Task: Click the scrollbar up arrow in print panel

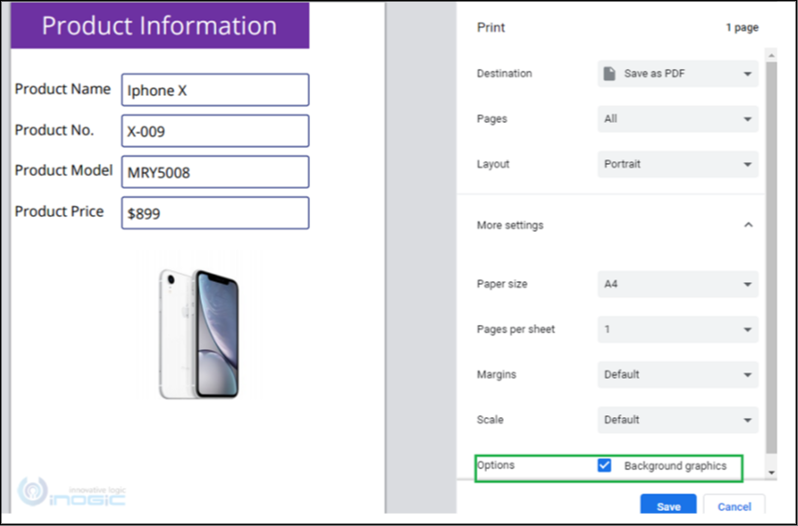Action: coord(771,55)
